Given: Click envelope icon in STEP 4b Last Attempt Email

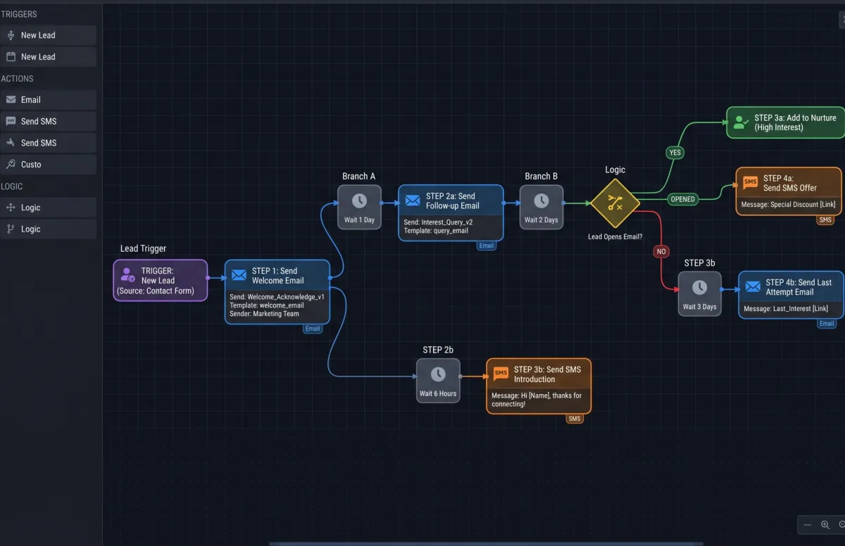Looking at the screenshot, I should [753, 287].
